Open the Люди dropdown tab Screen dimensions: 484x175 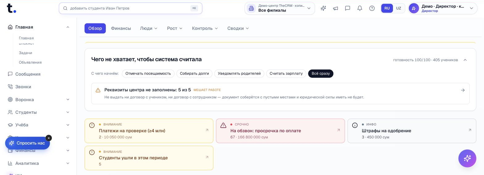click(149, 28)
